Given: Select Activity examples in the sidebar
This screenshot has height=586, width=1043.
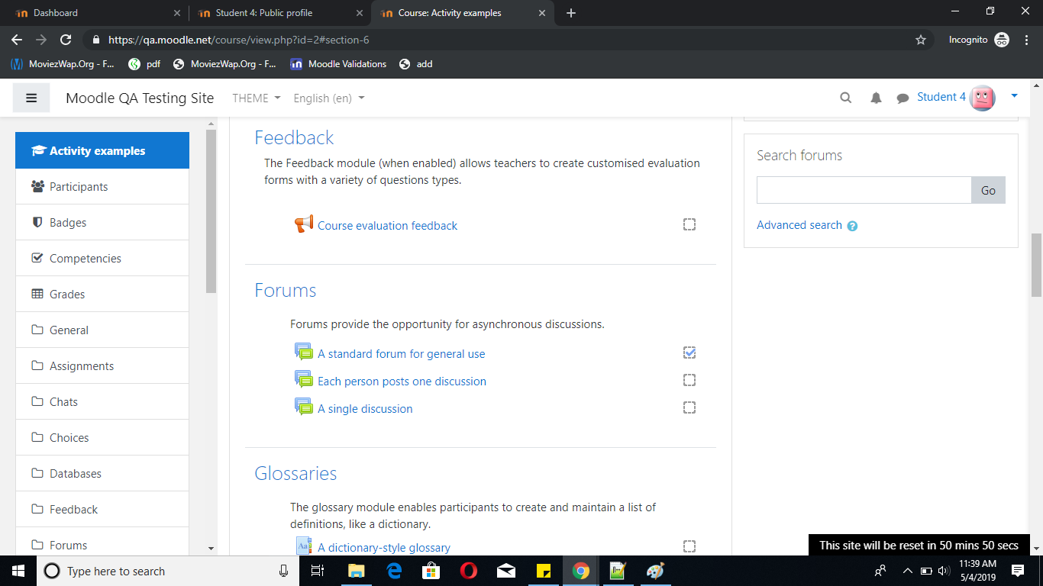Looking at the screenshot, I should [102, 151].
